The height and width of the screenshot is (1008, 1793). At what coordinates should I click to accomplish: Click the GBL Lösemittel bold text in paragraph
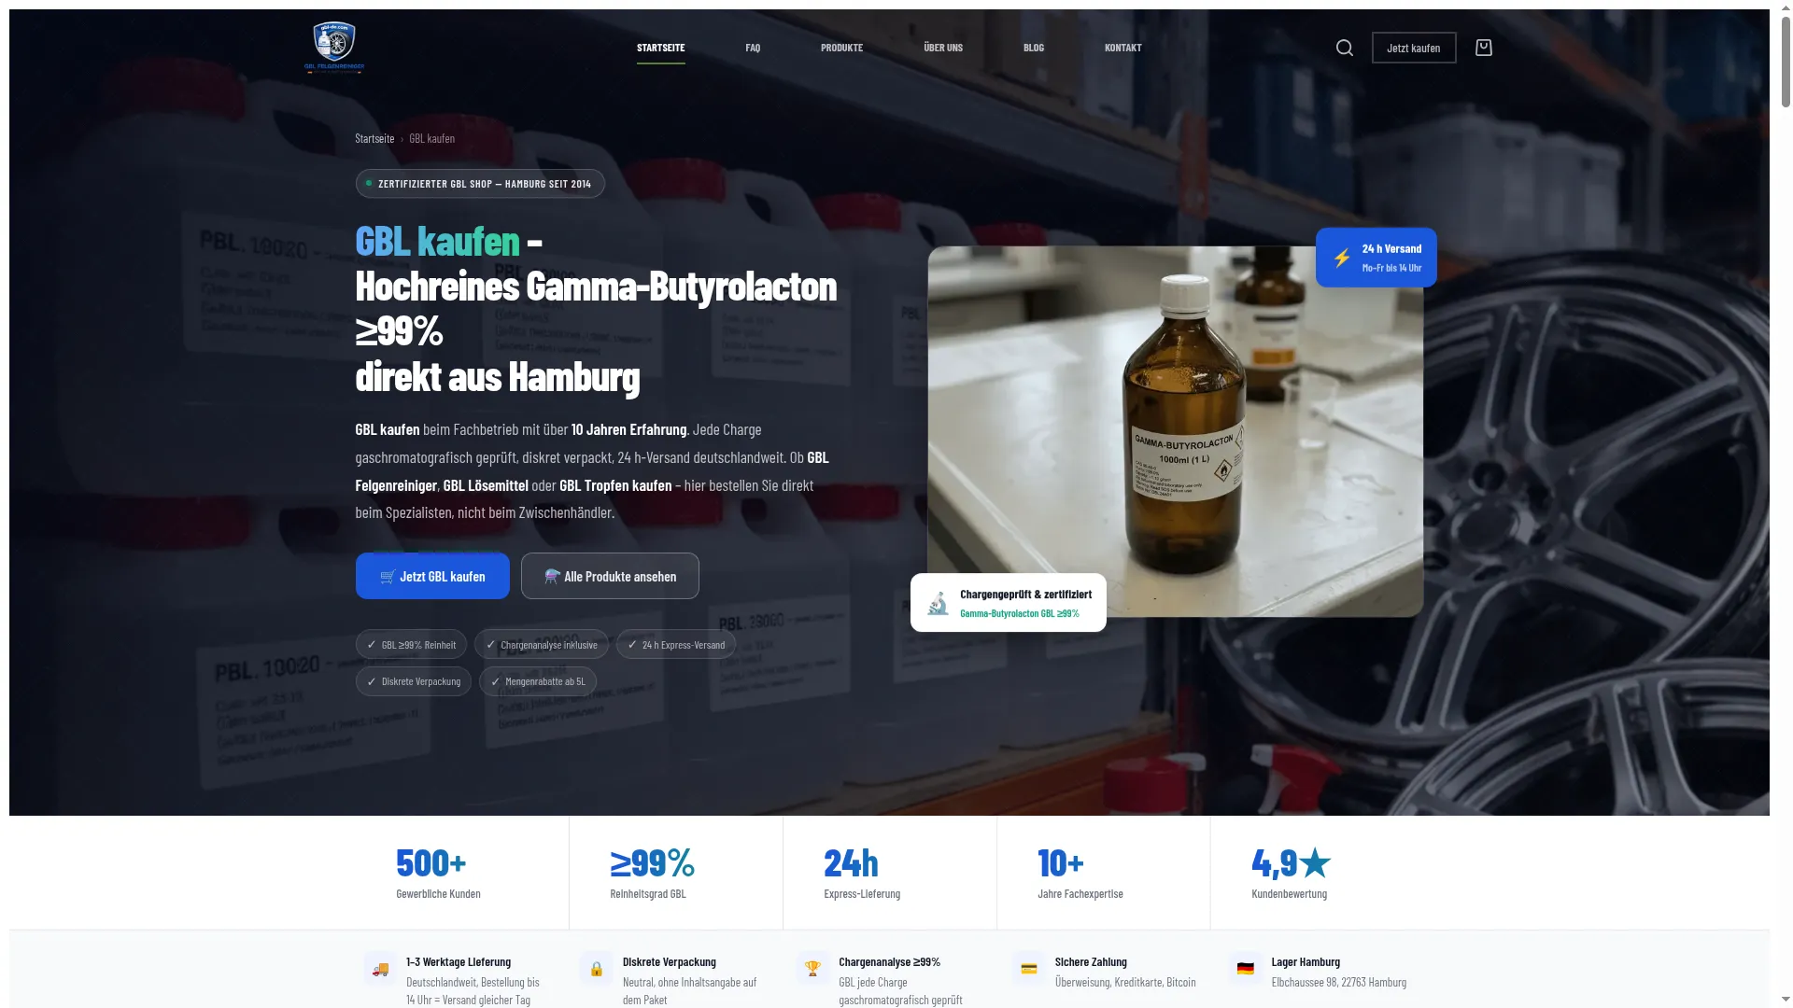[x=486, y=485]
